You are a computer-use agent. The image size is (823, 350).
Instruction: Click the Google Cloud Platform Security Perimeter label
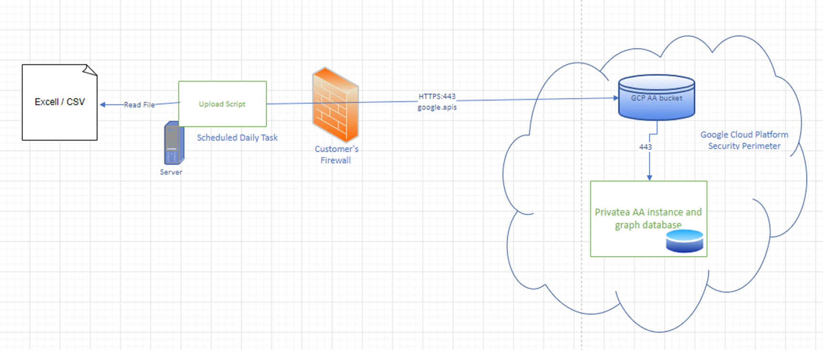click(x=744, y=140)
